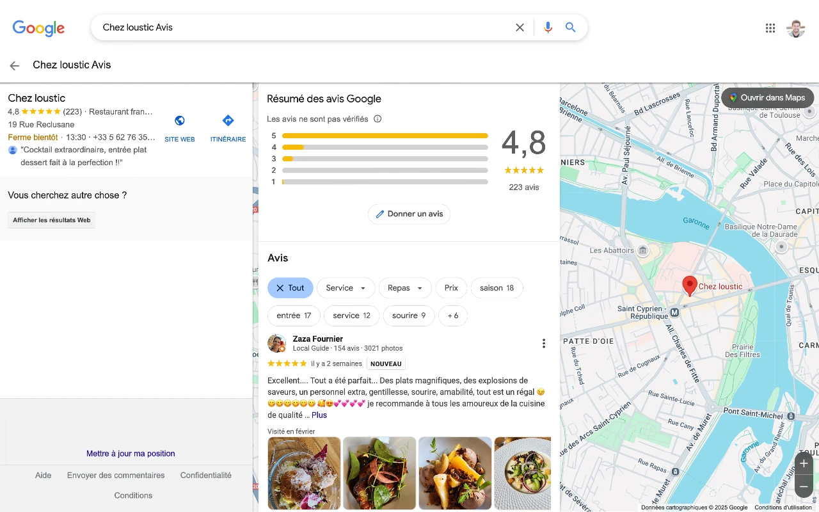Viewport: 819px width, 512px height.
Task: Click the blue search magnifier icon
Action: pyautogui.click(x=571, y=28)
